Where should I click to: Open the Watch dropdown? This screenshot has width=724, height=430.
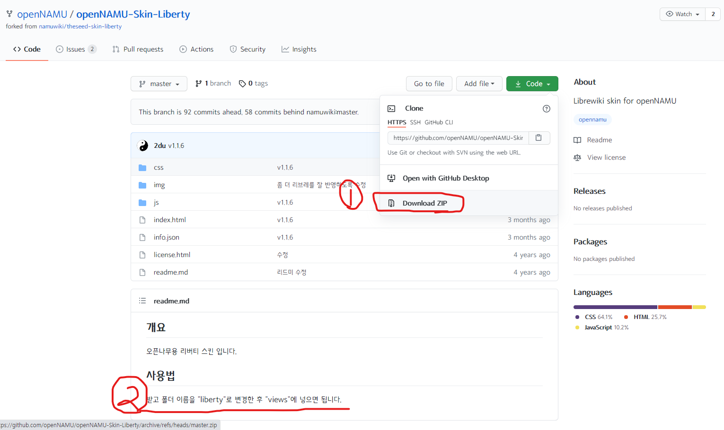click(682, 14)
